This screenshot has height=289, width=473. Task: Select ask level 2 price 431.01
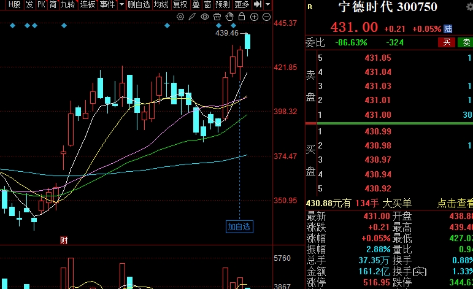pyautogui.click(x=378, y=100)
